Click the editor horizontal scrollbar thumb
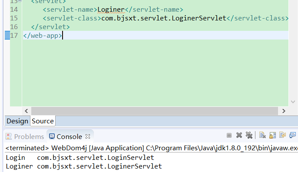Screen dimensions: 298x172 coord(155,111)
